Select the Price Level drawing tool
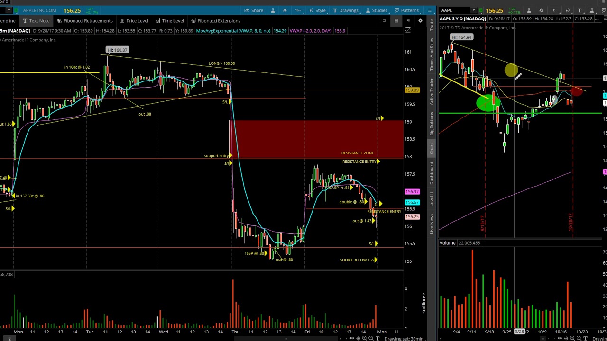Image resolution: width=607 pixels, height=341 pixels. (x=134, y=21)
